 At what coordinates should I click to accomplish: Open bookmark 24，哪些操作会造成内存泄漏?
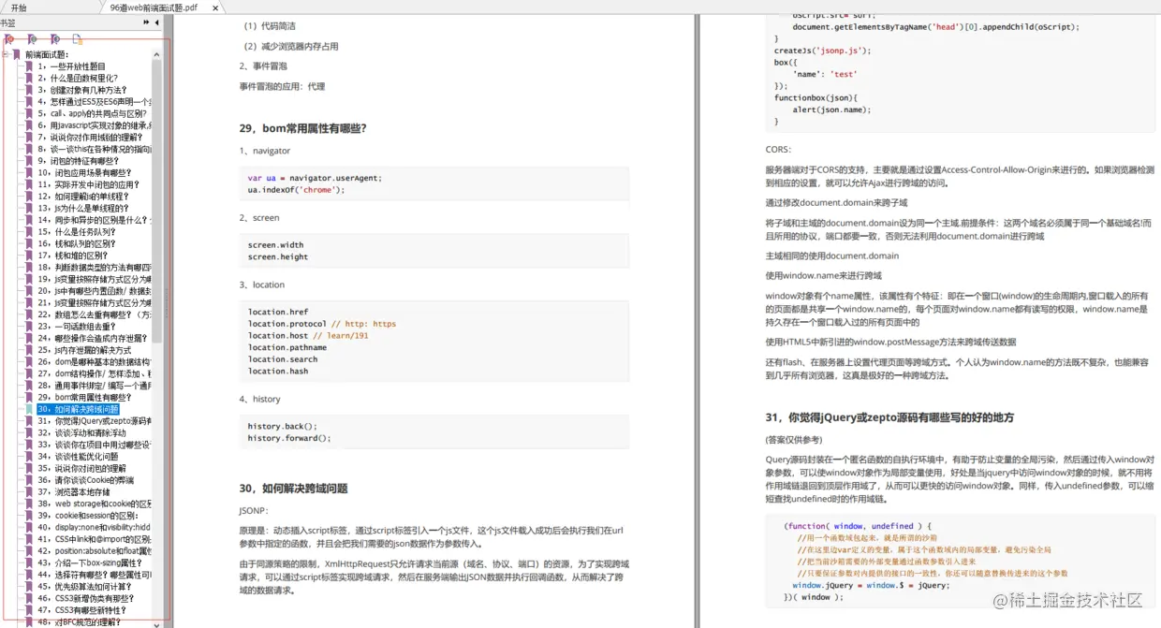pyautogui.click(x=92, y=338)
